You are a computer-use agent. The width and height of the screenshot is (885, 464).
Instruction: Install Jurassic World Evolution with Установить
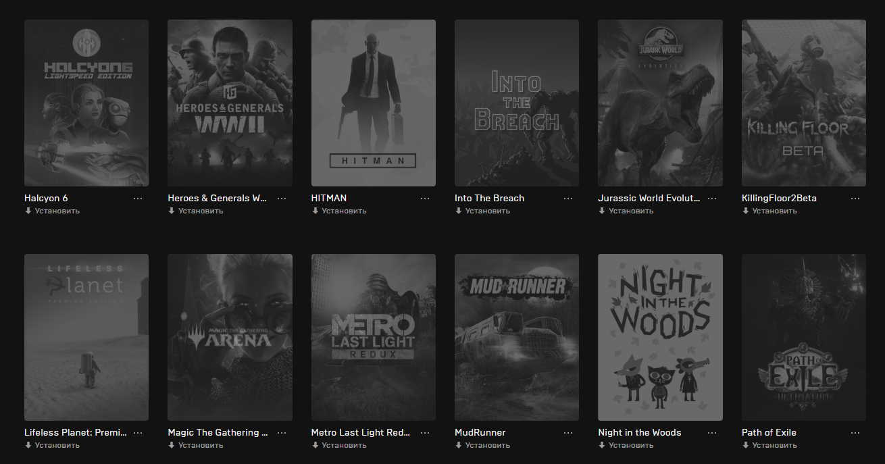point(626,211)
